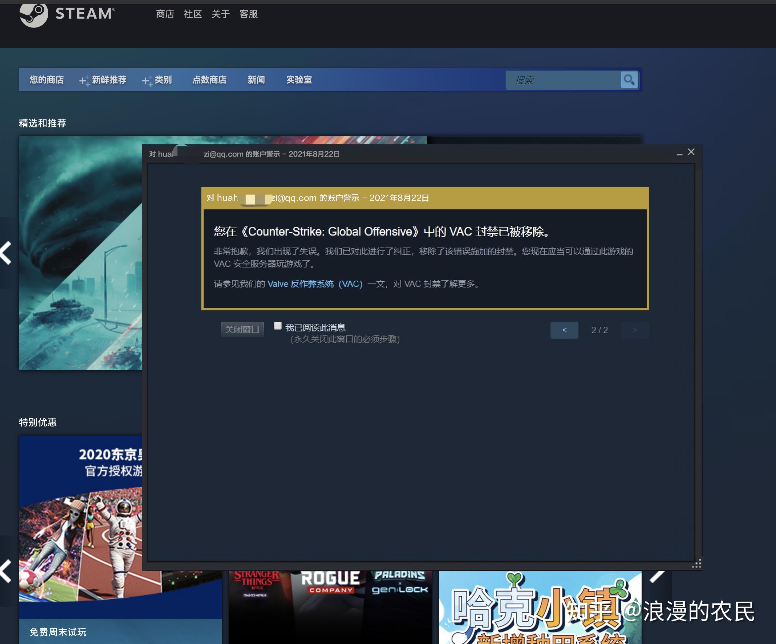Open the featured game banner image

pos(80,253)
